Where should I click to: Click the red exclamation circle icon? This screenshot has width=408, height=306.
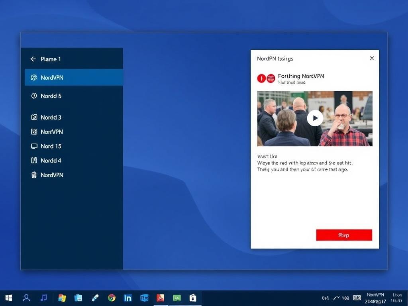[261, 78]
